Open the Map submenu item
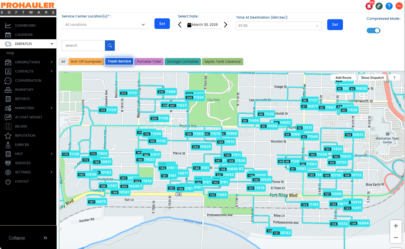This screenshot has height=249, width=405. 10,53
